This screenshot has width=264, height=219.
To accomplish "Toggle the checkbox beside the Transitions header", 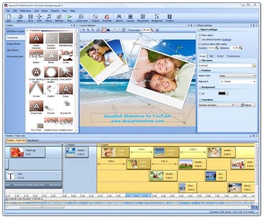I will click(x=27, y=30).
